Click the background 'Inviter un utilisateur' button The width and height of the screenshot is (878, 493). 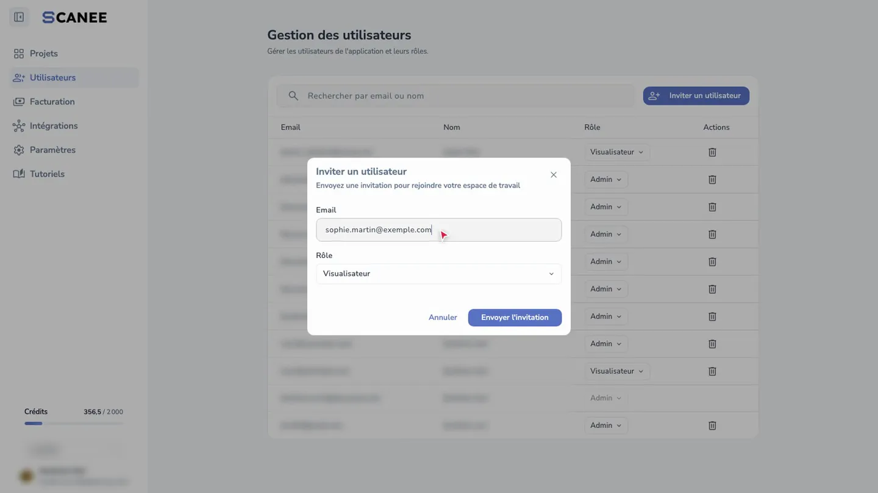tap(696, 96)
